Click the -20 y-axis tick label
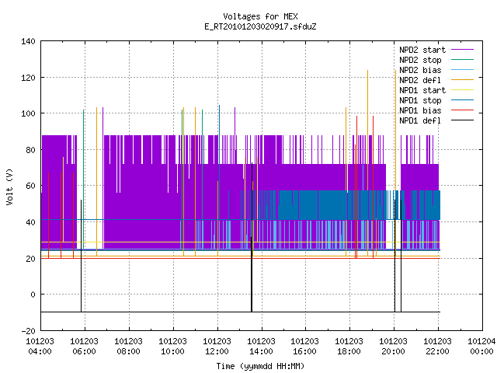The width and height of the screenshot is (497, 373). pyautogui.click(x=28, y=331)
